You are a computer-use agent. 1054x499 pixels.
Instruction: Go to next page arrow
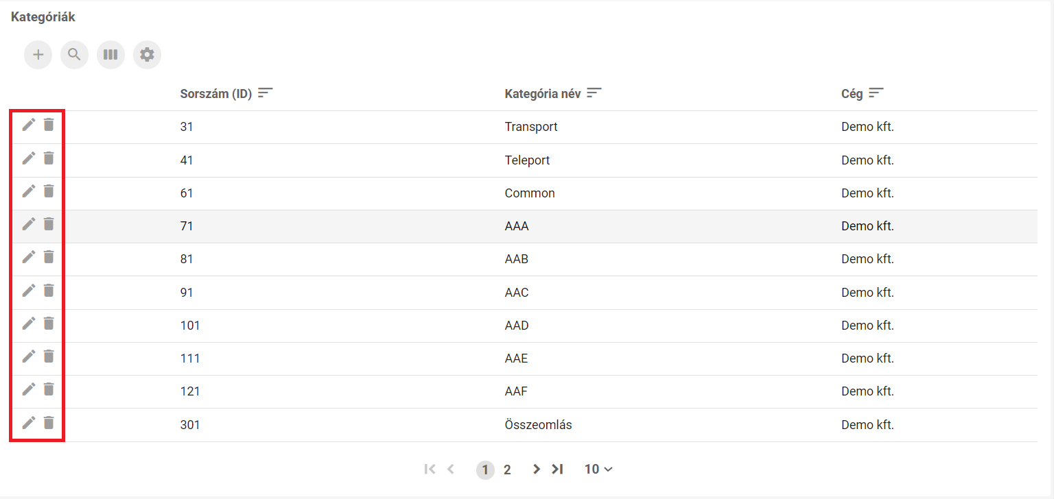pyautogui.click(x=537, y=470)
